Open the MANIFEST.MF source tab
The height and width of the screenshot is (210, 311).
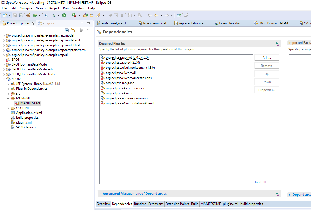pyautogui.click(x=211, y=204)
